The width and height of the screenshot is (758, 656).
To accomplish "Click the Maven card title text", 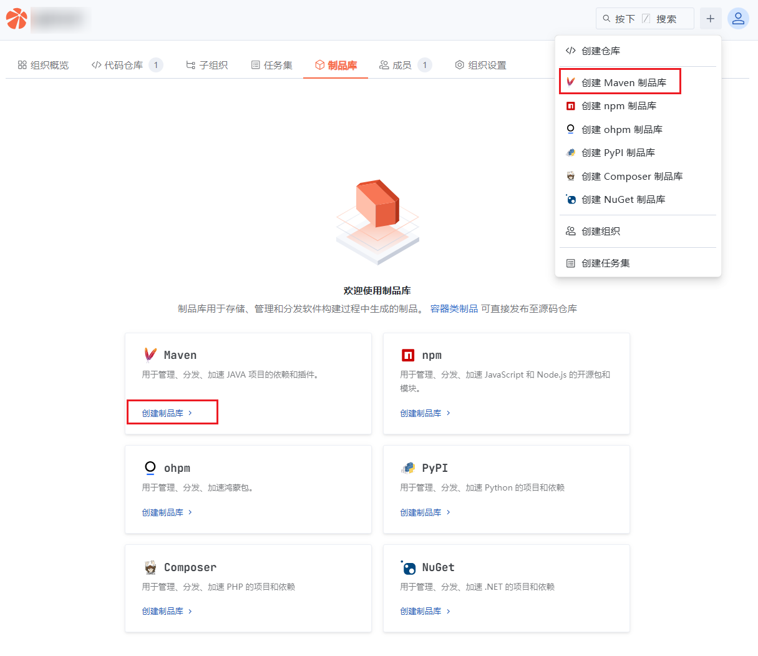I will (180, 355).
